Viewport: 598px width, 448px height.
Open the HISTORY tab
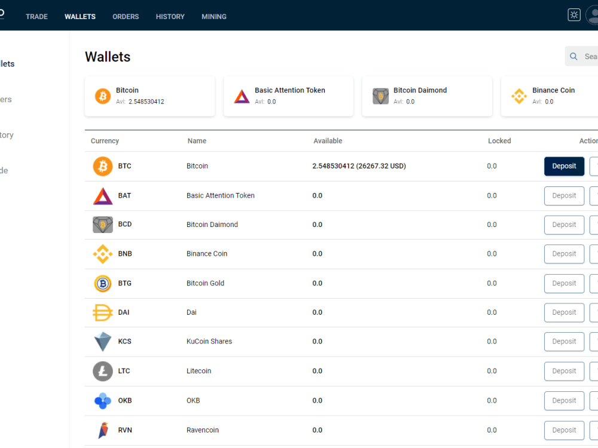pos(170,17)
